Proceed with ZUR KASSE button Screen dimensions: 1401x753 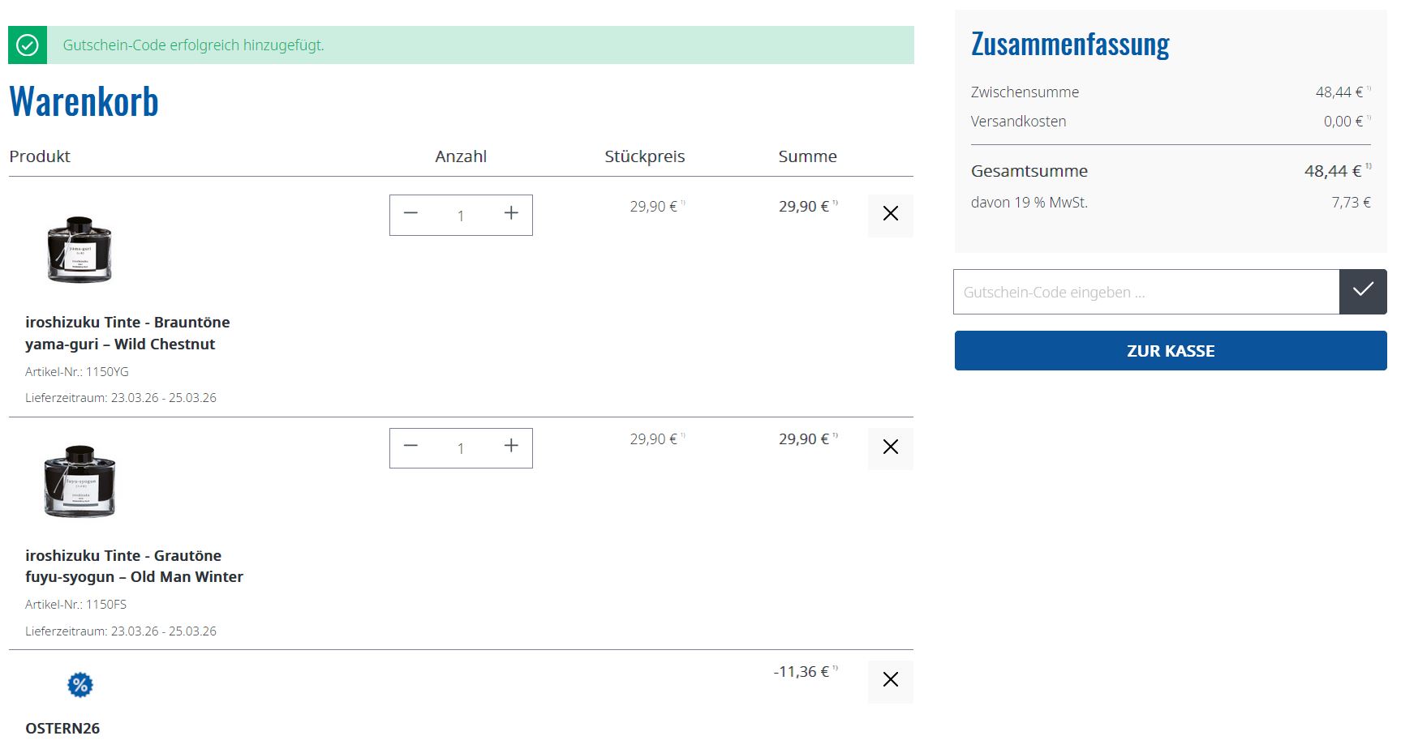1170,351
